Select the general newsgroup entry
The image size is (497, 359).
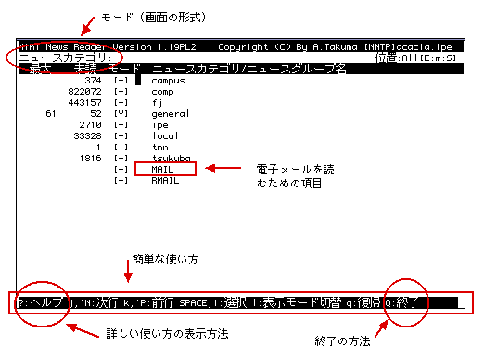[171, 114]
